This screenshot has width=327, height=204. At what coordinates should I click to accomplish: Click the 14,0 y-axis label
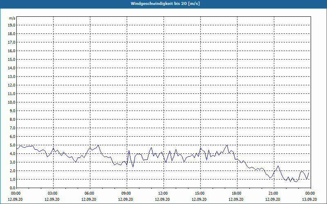(x=12, y=68)
